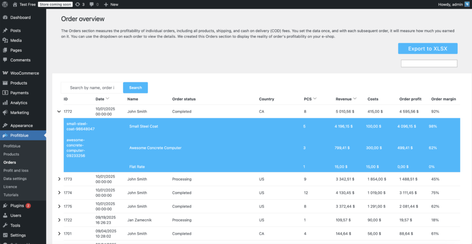Expand order 1773 details

[59, 179]
